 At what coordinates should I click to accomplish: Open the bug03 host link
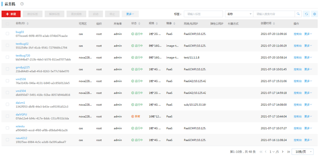tap(20, 32)
